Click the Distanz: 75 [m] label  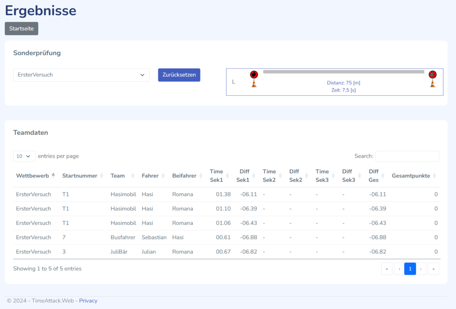[343, 83]
